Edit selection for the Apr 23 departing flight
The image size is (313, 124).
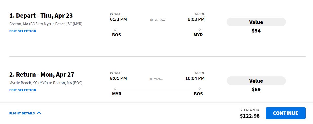click(x=23, y=31)
